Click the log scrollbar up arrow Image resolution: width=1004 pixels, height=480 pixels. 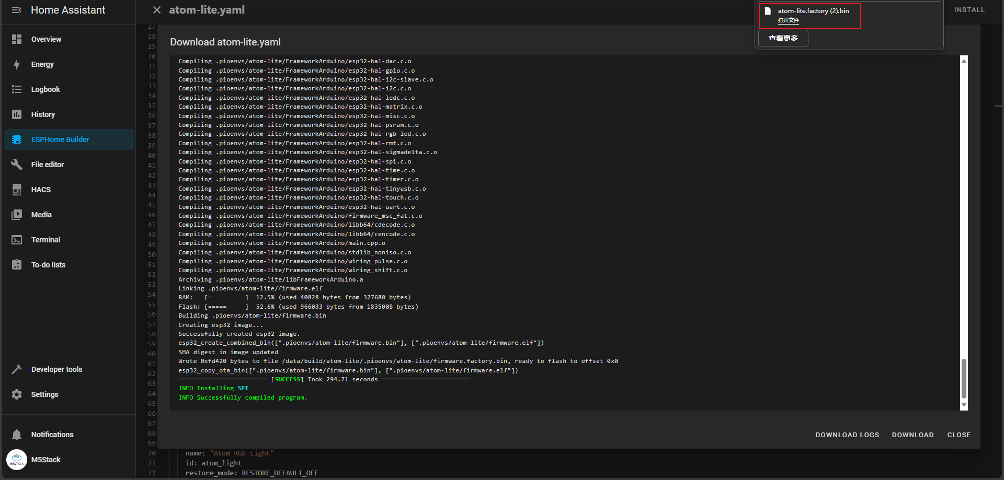964,61
